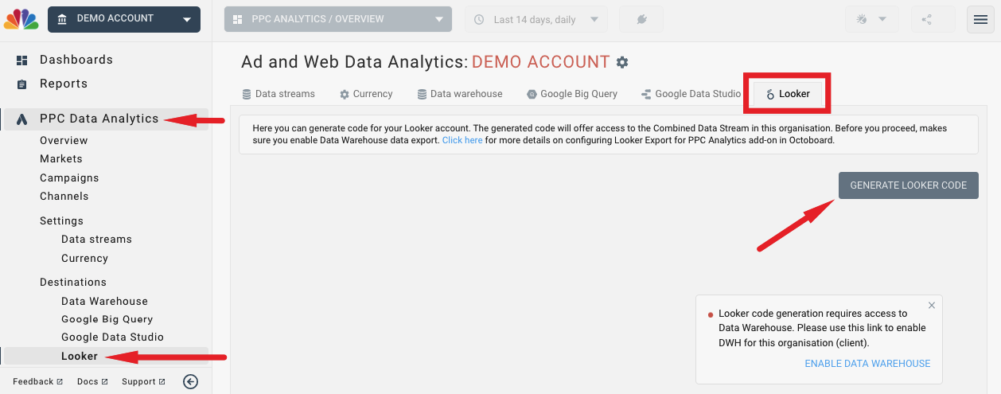The image size is (1001, 394).
Task: Switch to the Data warehouse tab
Action: pos(460,94)
